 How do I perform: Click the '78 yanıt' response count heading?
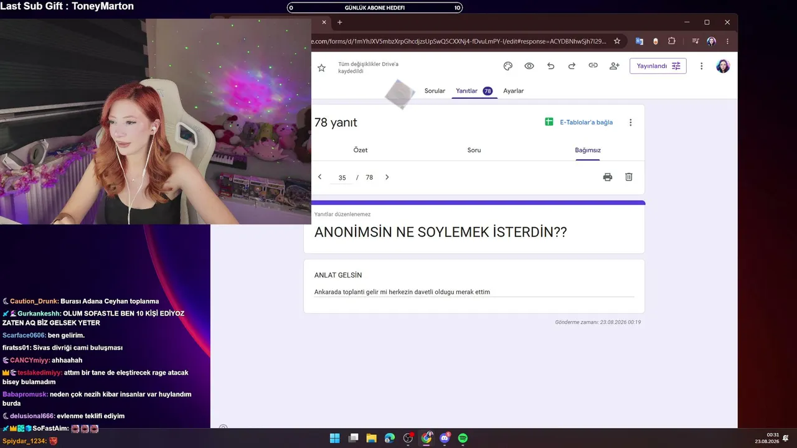pyautogui.click(x=336, y=123)
